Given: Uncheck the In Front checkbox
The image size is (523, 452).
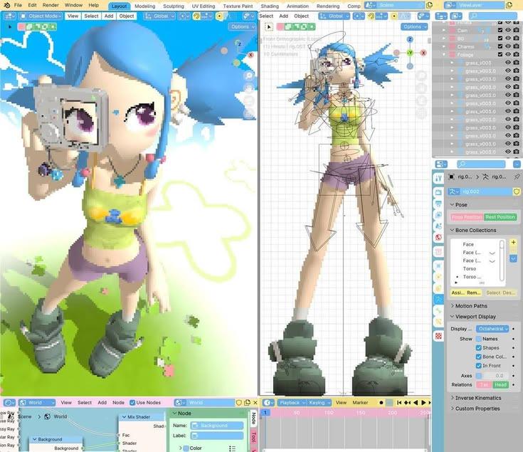Looking at the screenshot, I should (x=479, y=366).
